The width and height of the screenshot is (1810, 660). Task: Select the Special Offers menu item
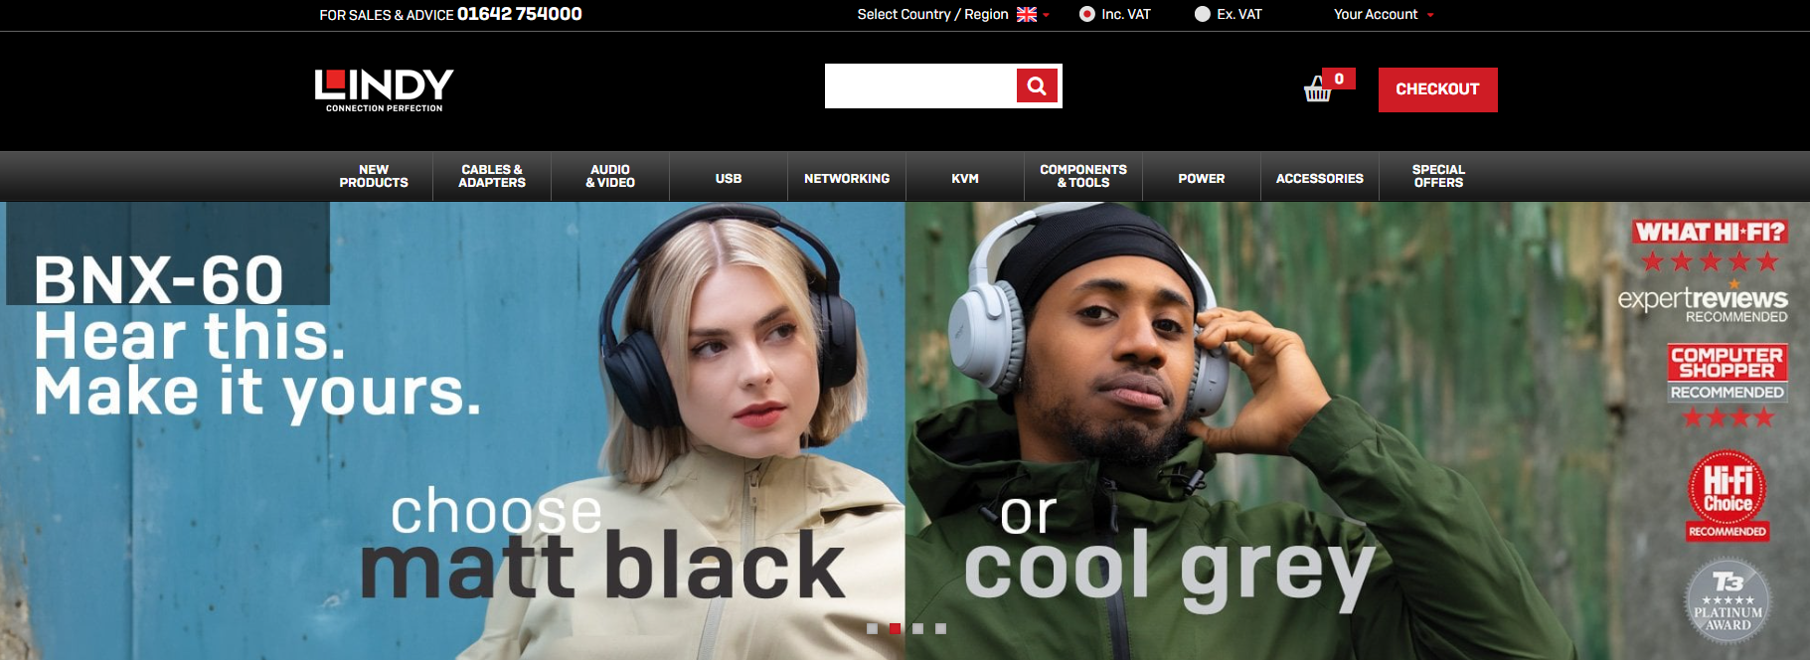(x=1438, y=177)
